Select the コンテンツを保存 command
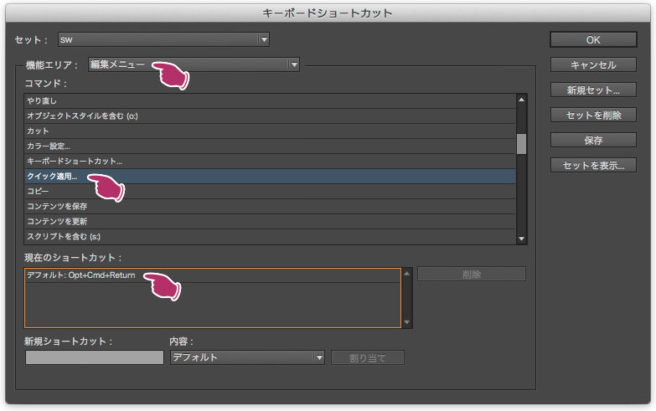The height and width of the screenshot is (411, 656). tap(270, 206)
